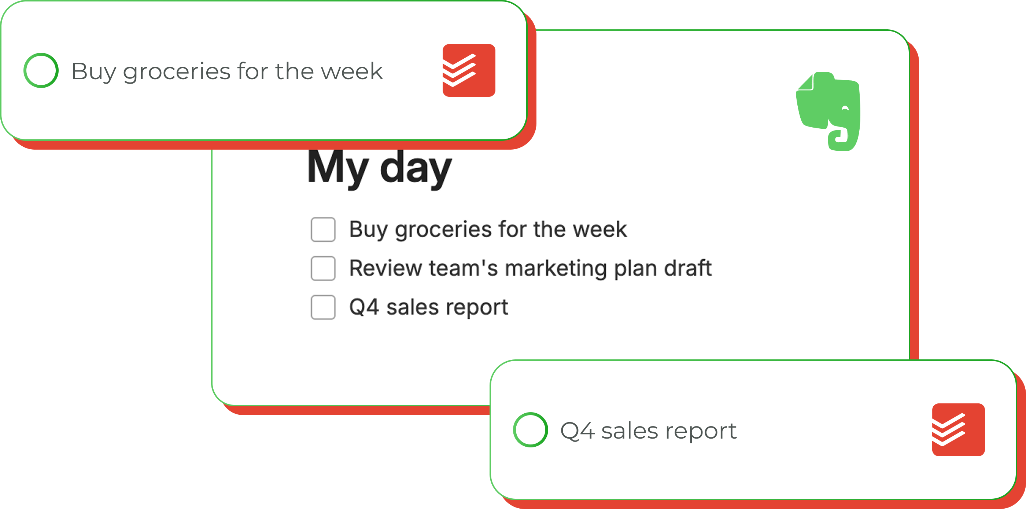Click "Q4 sales report" title in Todoist card
Viewport: 1026px width, 509px height.
click(648, 431)
